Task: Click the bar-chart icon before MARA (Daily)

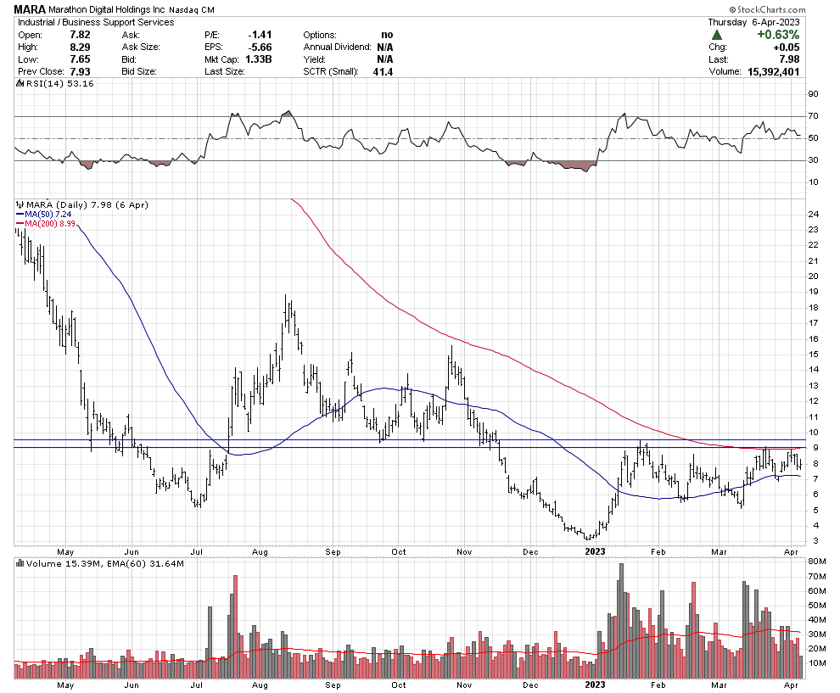Action: coord(20,204)
